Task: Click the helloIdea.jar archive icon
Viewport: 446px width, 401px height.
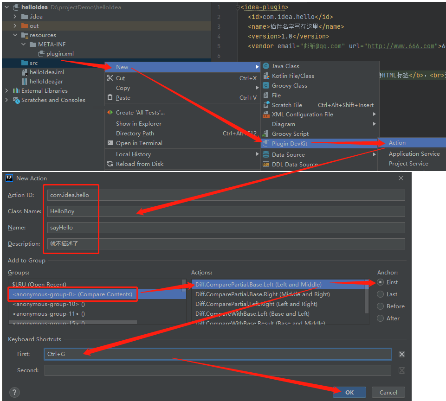Action: [25, 82]
